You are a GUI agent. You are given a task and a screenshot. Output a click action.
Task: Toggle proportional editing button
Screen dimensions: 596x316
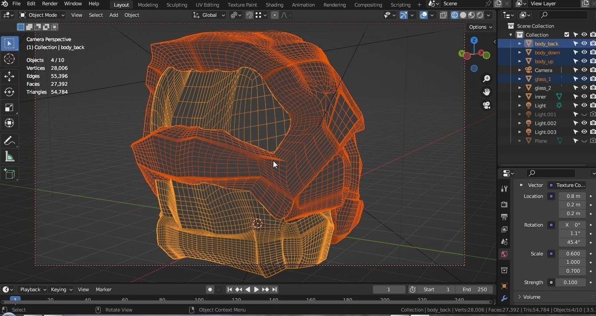[x=275, y=15]
